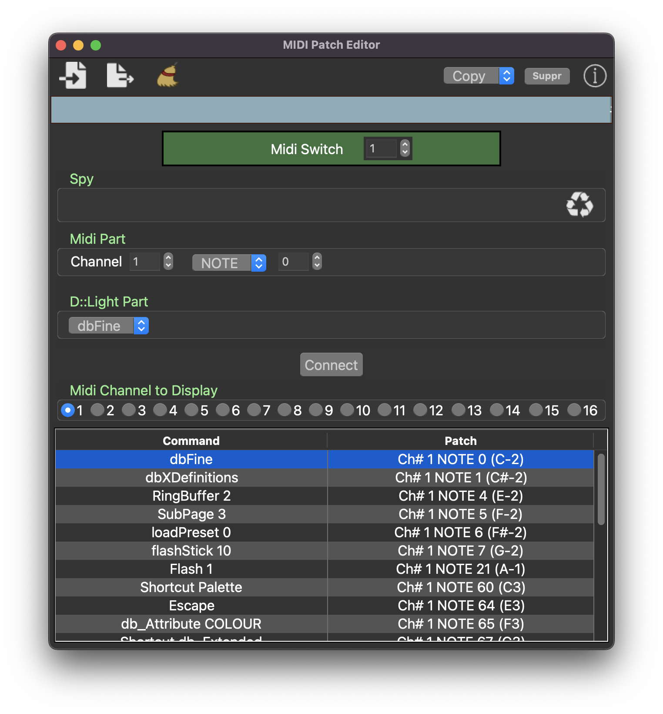
Task: Click the patch table vertical scrollbar
Action: pyautogui.click(x=601, y=489)
